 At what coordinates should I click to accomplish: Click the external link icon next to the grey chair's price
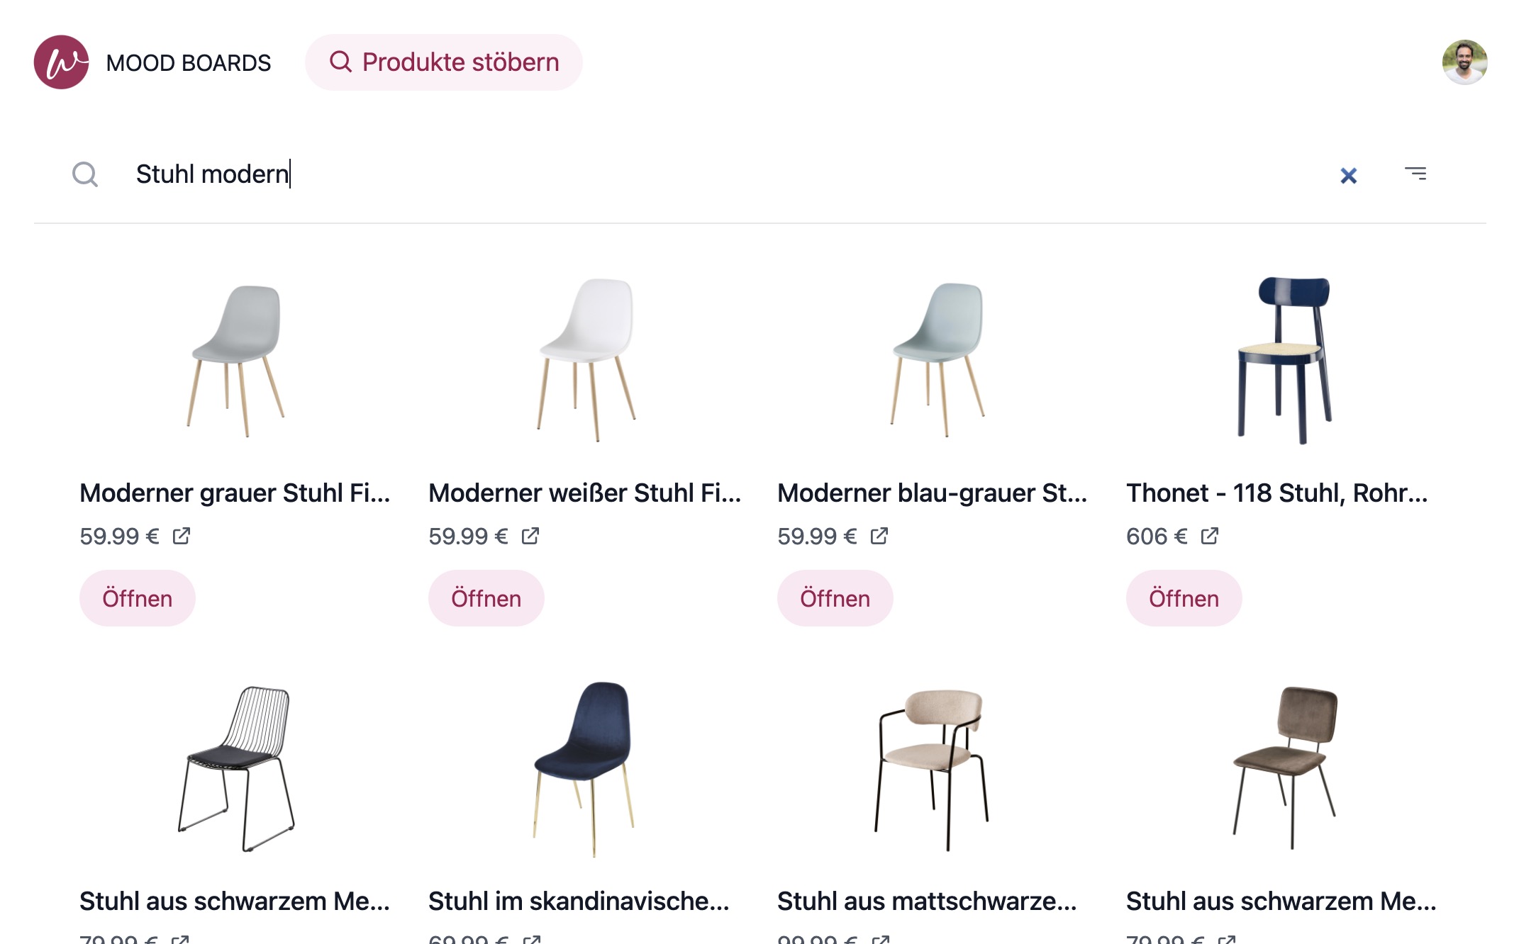[182, 536]
